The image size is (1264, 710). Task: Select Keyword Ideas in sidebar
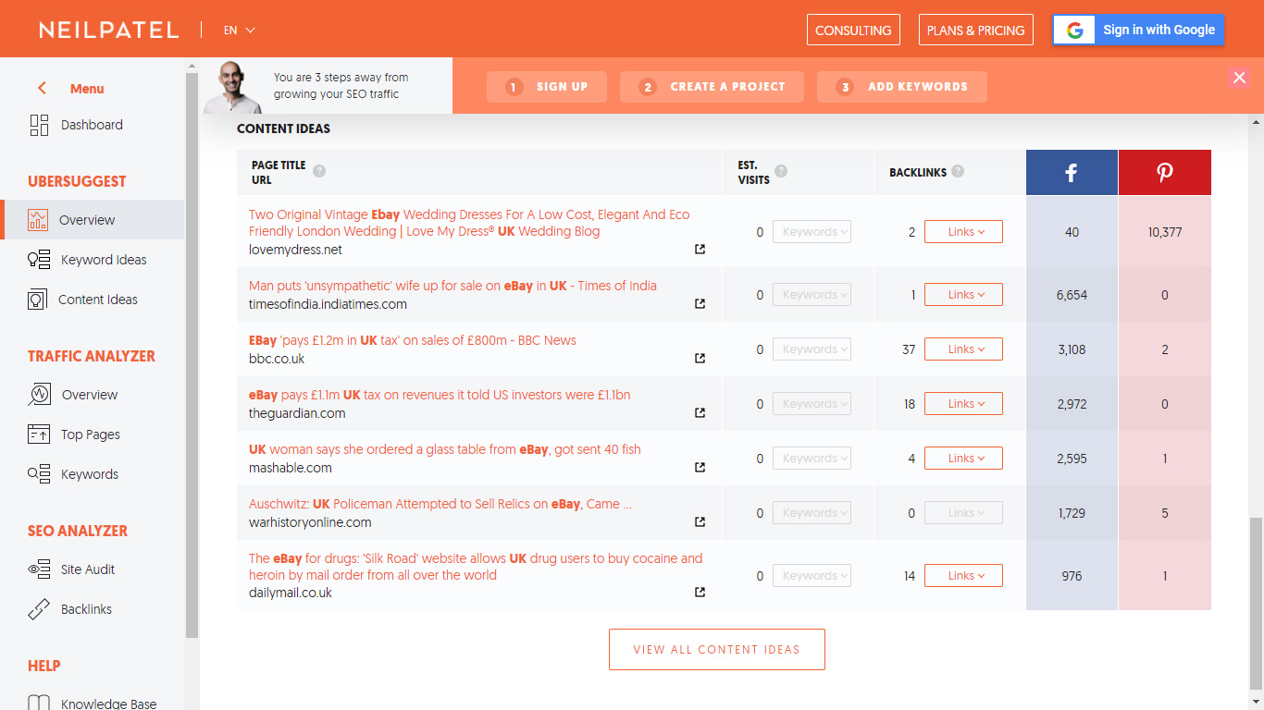click(x=104, y=260)
